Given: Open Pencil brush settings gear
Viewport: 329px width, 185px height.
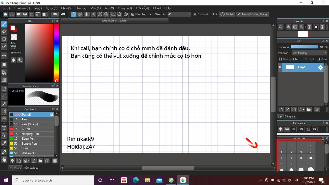Looking at the screenshot, I should click(52, 115).
